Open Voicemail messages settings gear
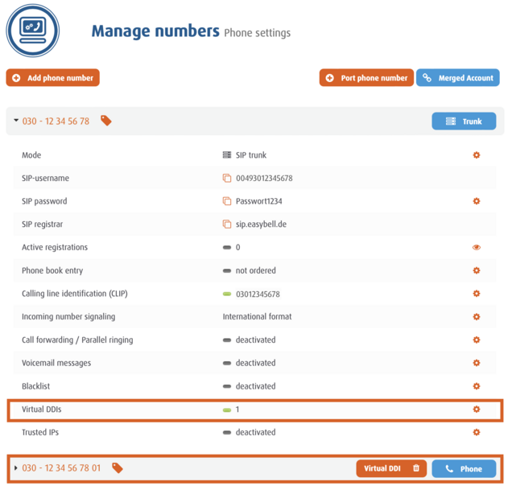 (476, 363)
